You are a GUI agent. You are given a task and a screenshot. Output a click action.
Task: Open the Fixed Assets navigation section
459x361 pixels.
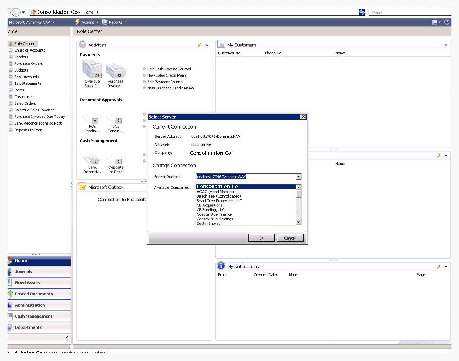point(39,283)
